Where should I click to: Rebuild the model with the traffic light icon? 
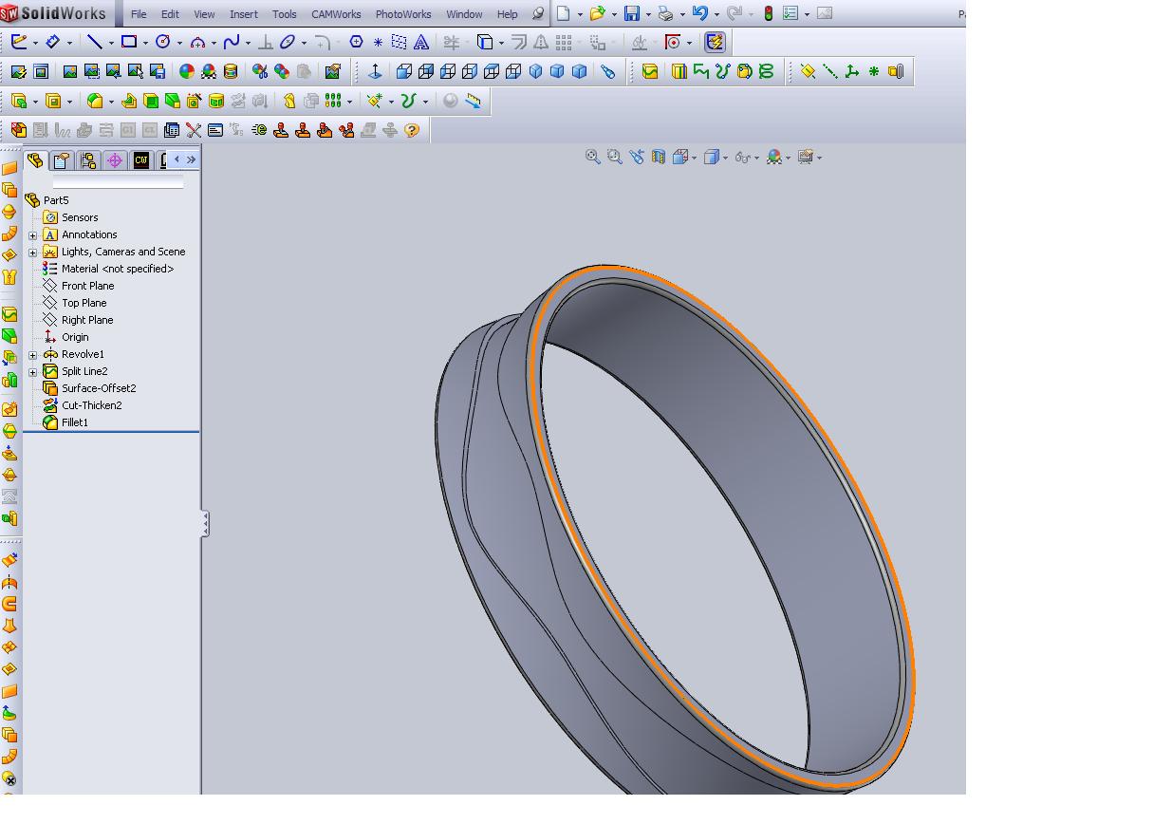[768, 13]
